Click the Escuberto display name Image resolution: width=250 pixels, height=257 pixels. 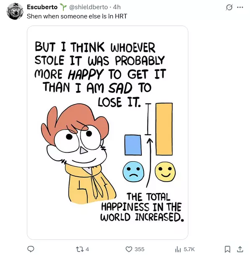click(42, 7)
